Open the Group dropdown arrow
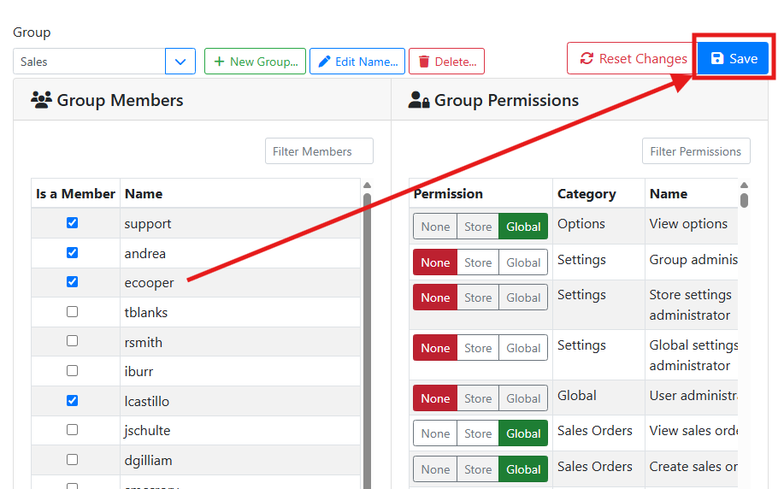The image size is (784, 489). pos(180,62)
